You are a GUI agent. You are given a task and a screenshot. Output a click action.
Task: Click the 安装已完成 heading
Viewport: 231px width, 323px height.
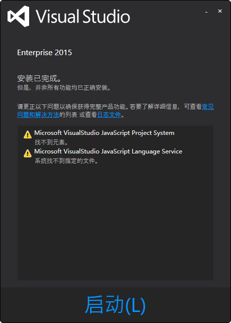tap(39, 78)
